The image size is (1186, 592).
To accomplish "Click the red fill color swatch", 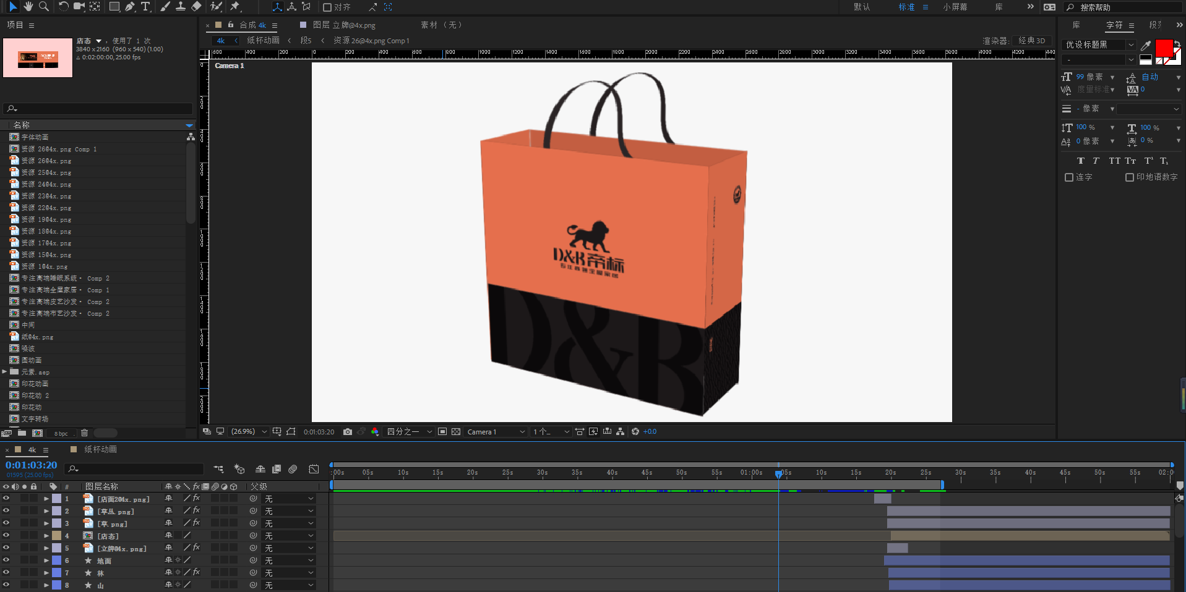I will tap(1164, 48).
